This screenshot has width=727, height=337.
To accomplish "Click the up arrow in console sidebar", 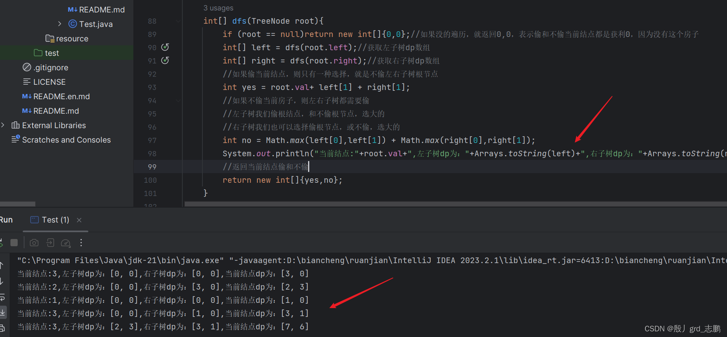I will 2,266.
